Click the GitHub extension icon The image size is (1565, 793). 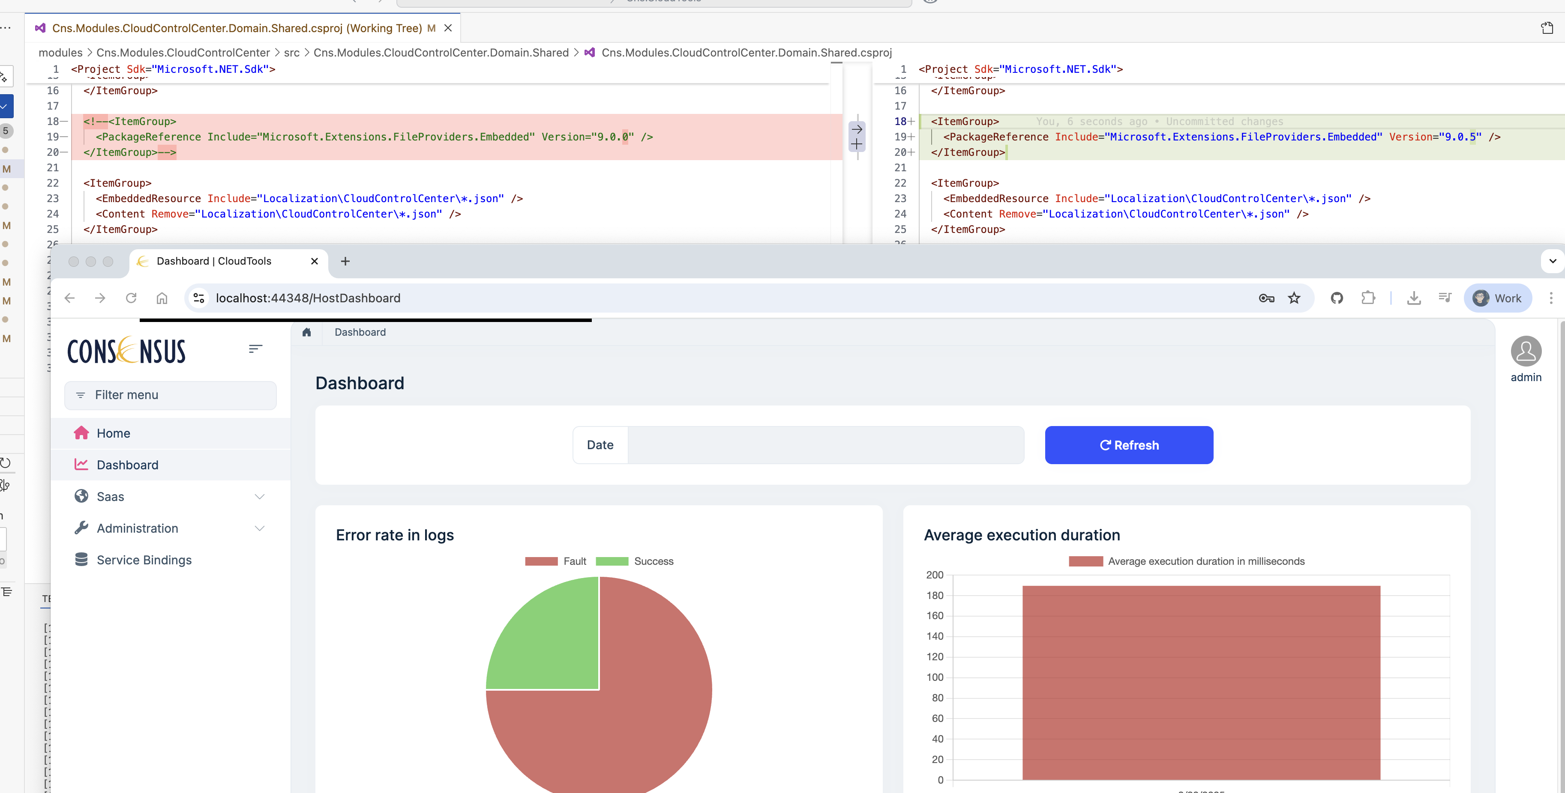click(1337, 298)
